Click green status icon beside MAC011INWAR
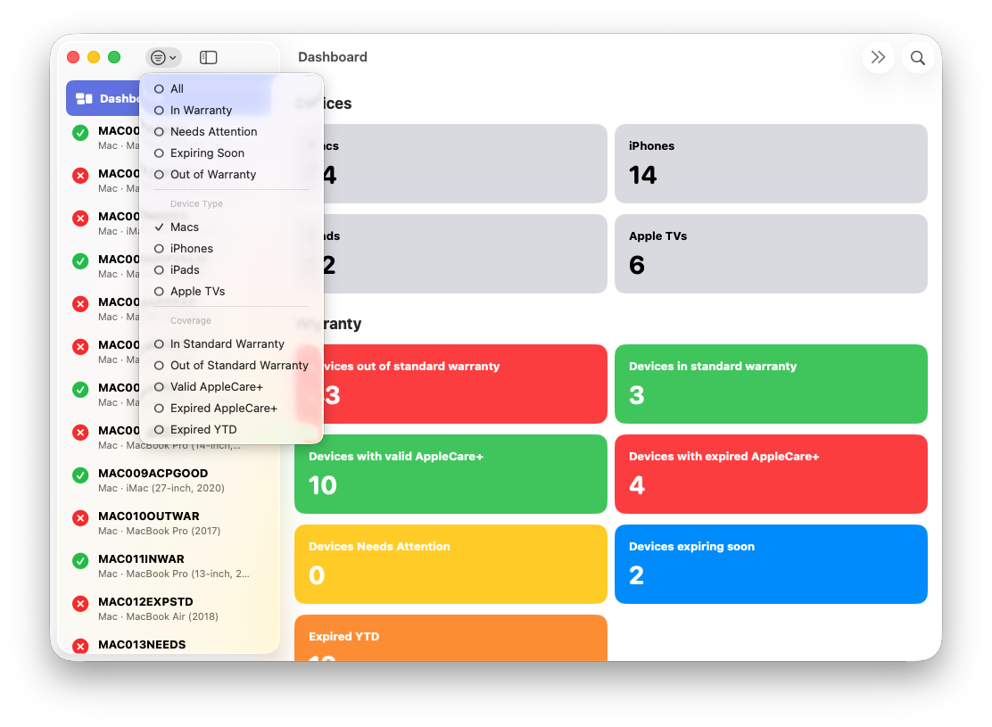 80,561
